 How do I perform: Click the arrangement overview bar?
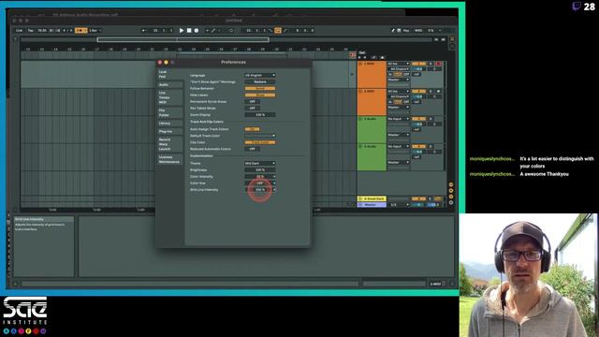226,39
